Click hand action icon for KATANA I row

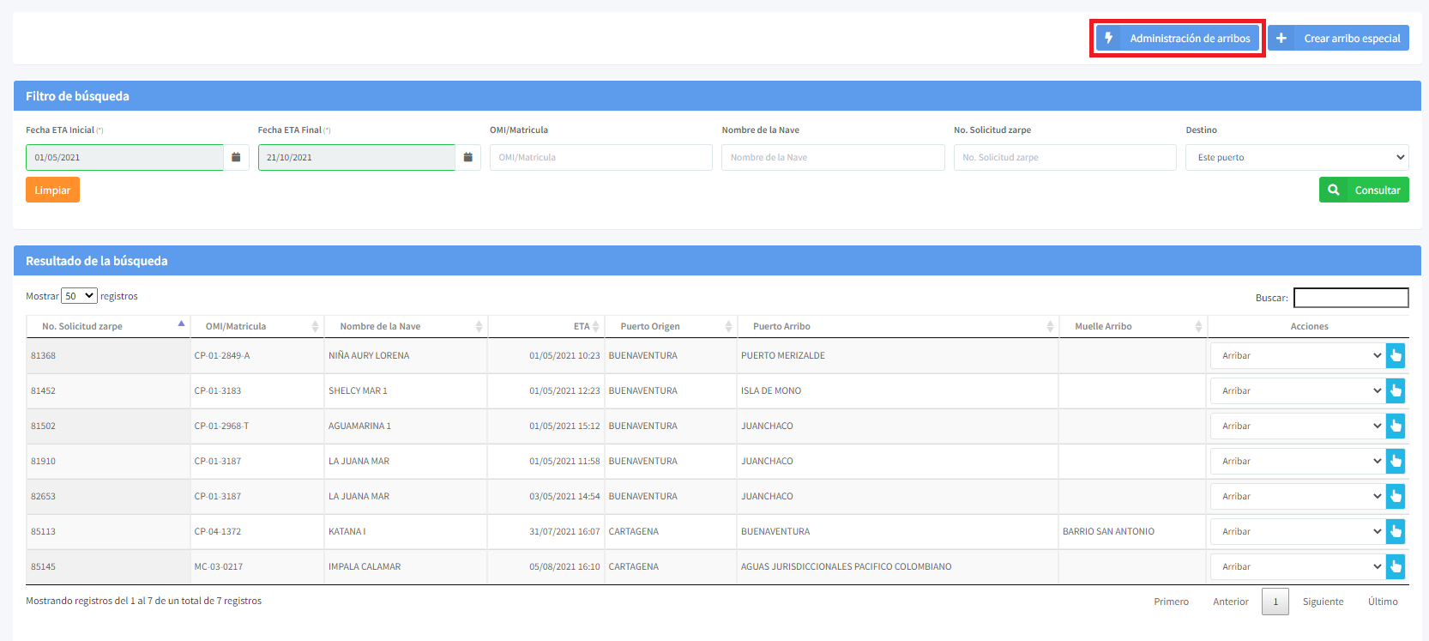coord(1396,531)
